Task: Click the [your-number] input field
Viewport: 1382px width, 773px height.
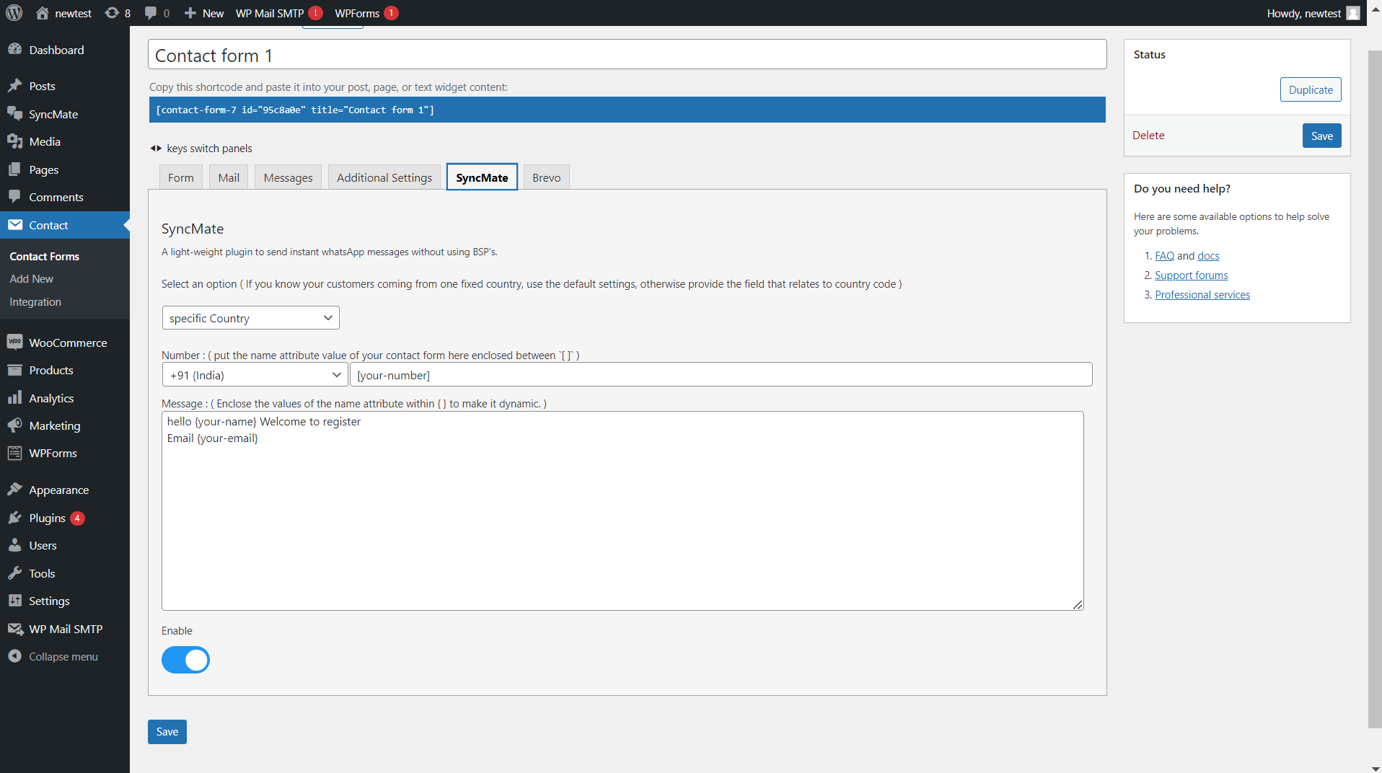Action: pyautogui.click(x=721, y=375)
